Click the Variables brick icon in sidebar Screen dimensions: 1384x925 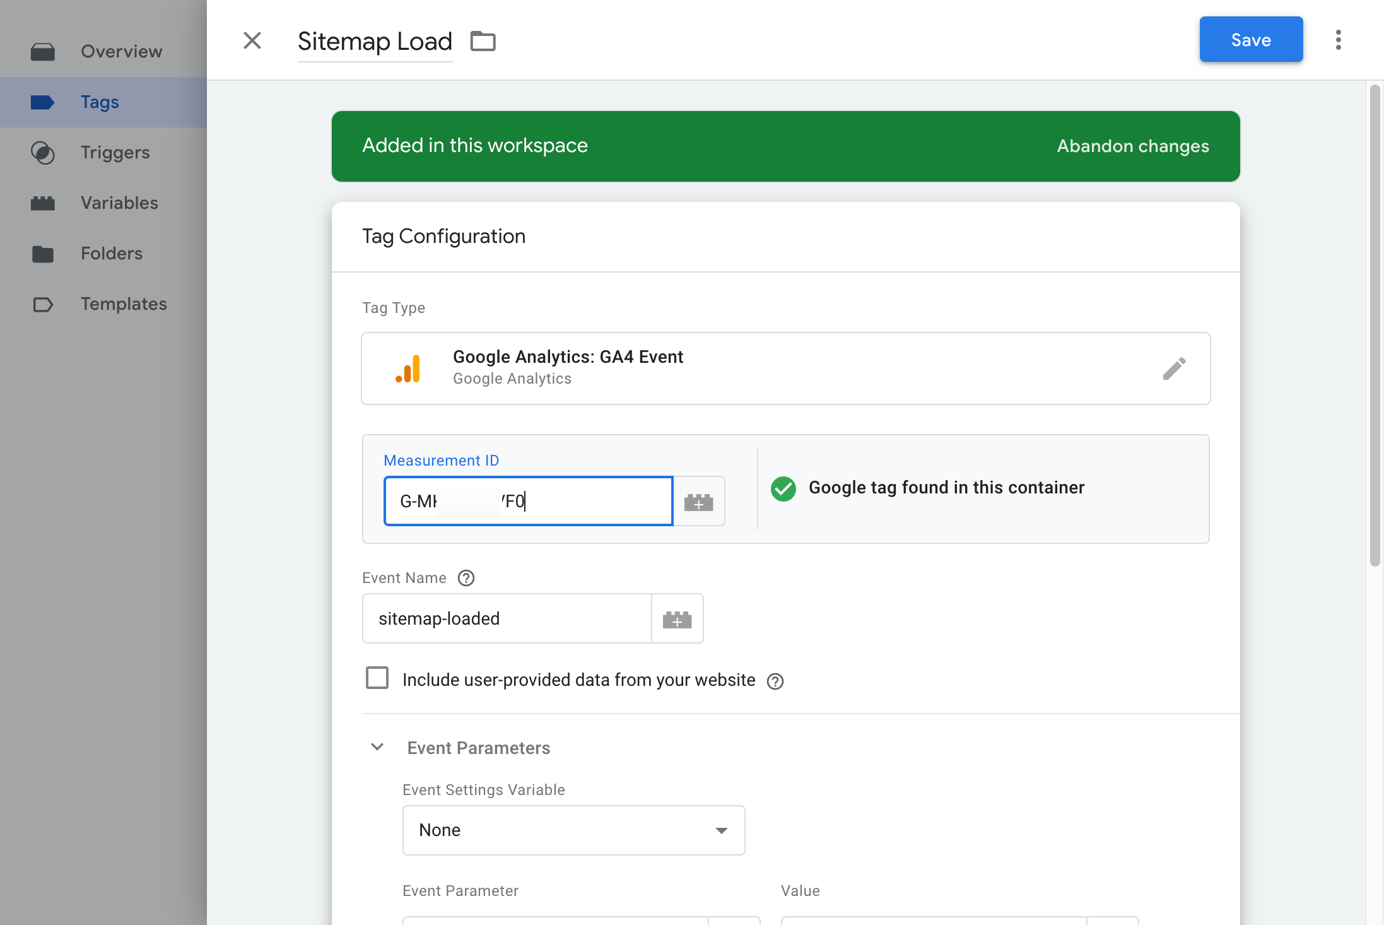click(43, 203)
